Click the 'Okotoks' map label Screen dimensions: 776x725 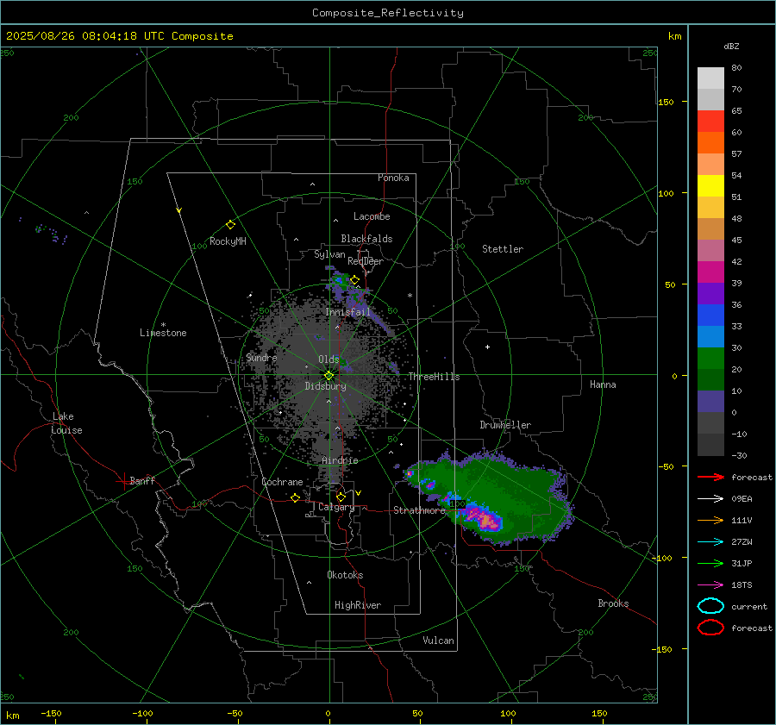[x=345, y=575]
